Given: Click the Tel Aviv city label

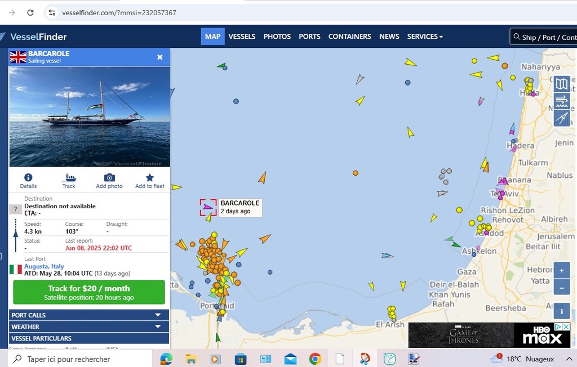Looking at the screenshot, I should (504, 194).
